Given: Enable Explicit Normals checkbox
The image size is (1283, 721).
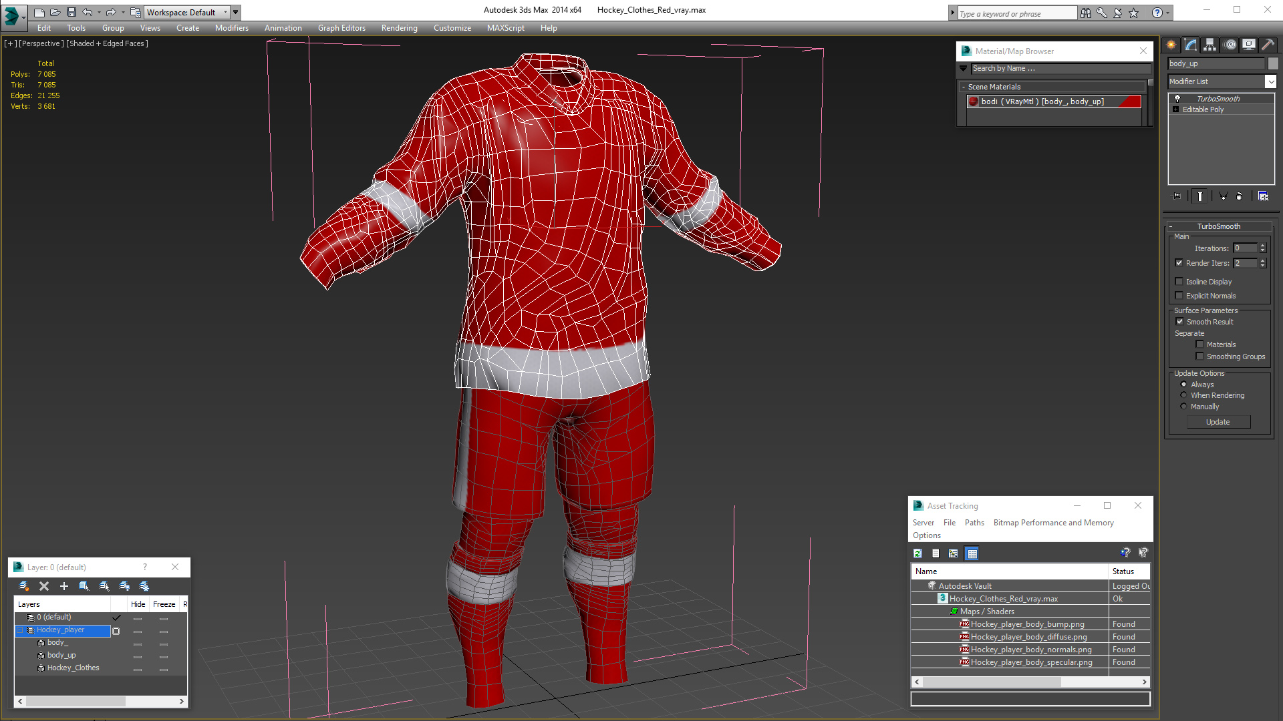Looking at the screenshot, I should pyautogui.click(x=1179, y=296).
